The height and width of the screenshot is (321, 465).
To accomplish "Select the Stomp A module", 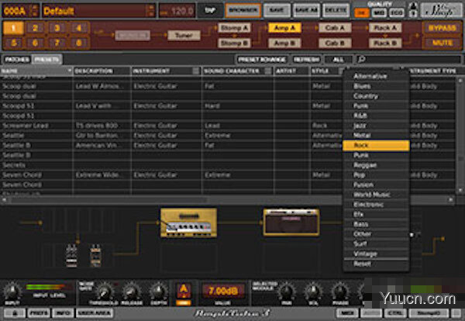I will click(x=234, y=28).
